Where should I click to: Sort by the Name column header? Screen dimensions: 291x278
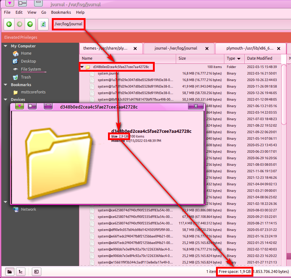click(128, 58)
